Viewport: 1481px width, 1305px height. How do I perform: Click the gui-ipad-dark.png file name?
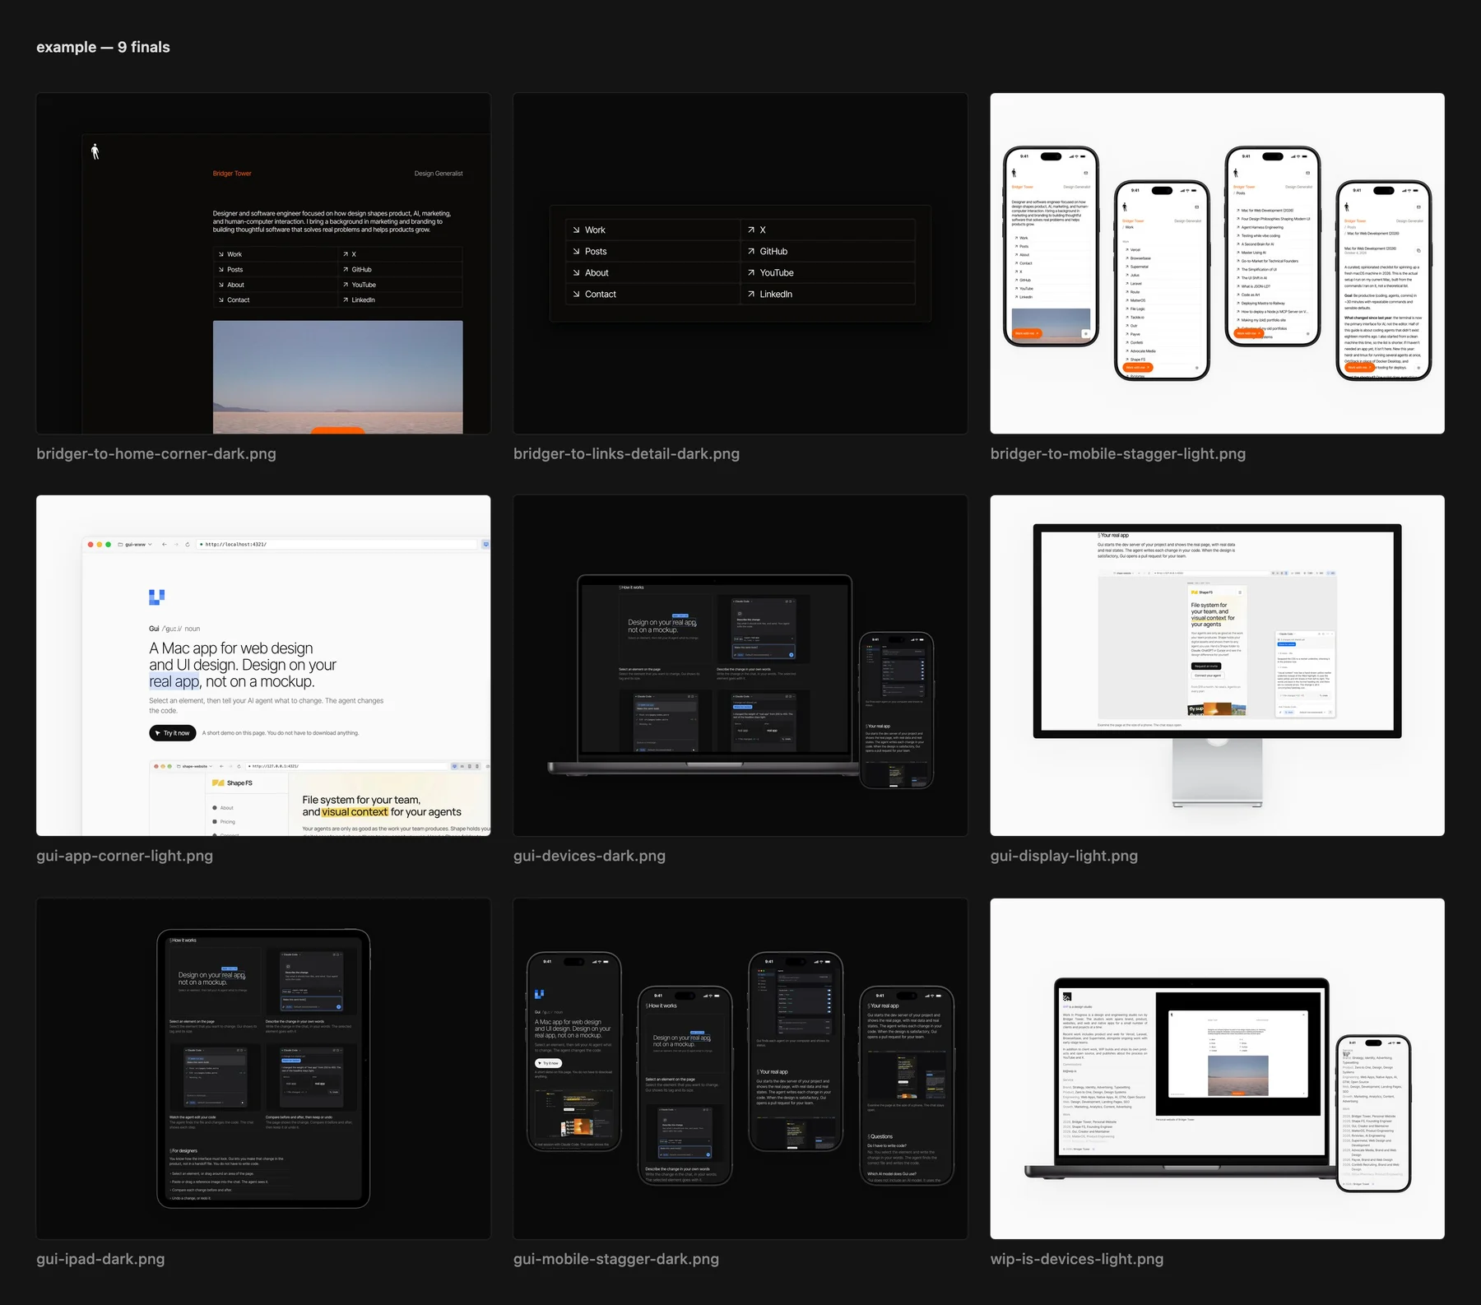(x=100, y=1259)
